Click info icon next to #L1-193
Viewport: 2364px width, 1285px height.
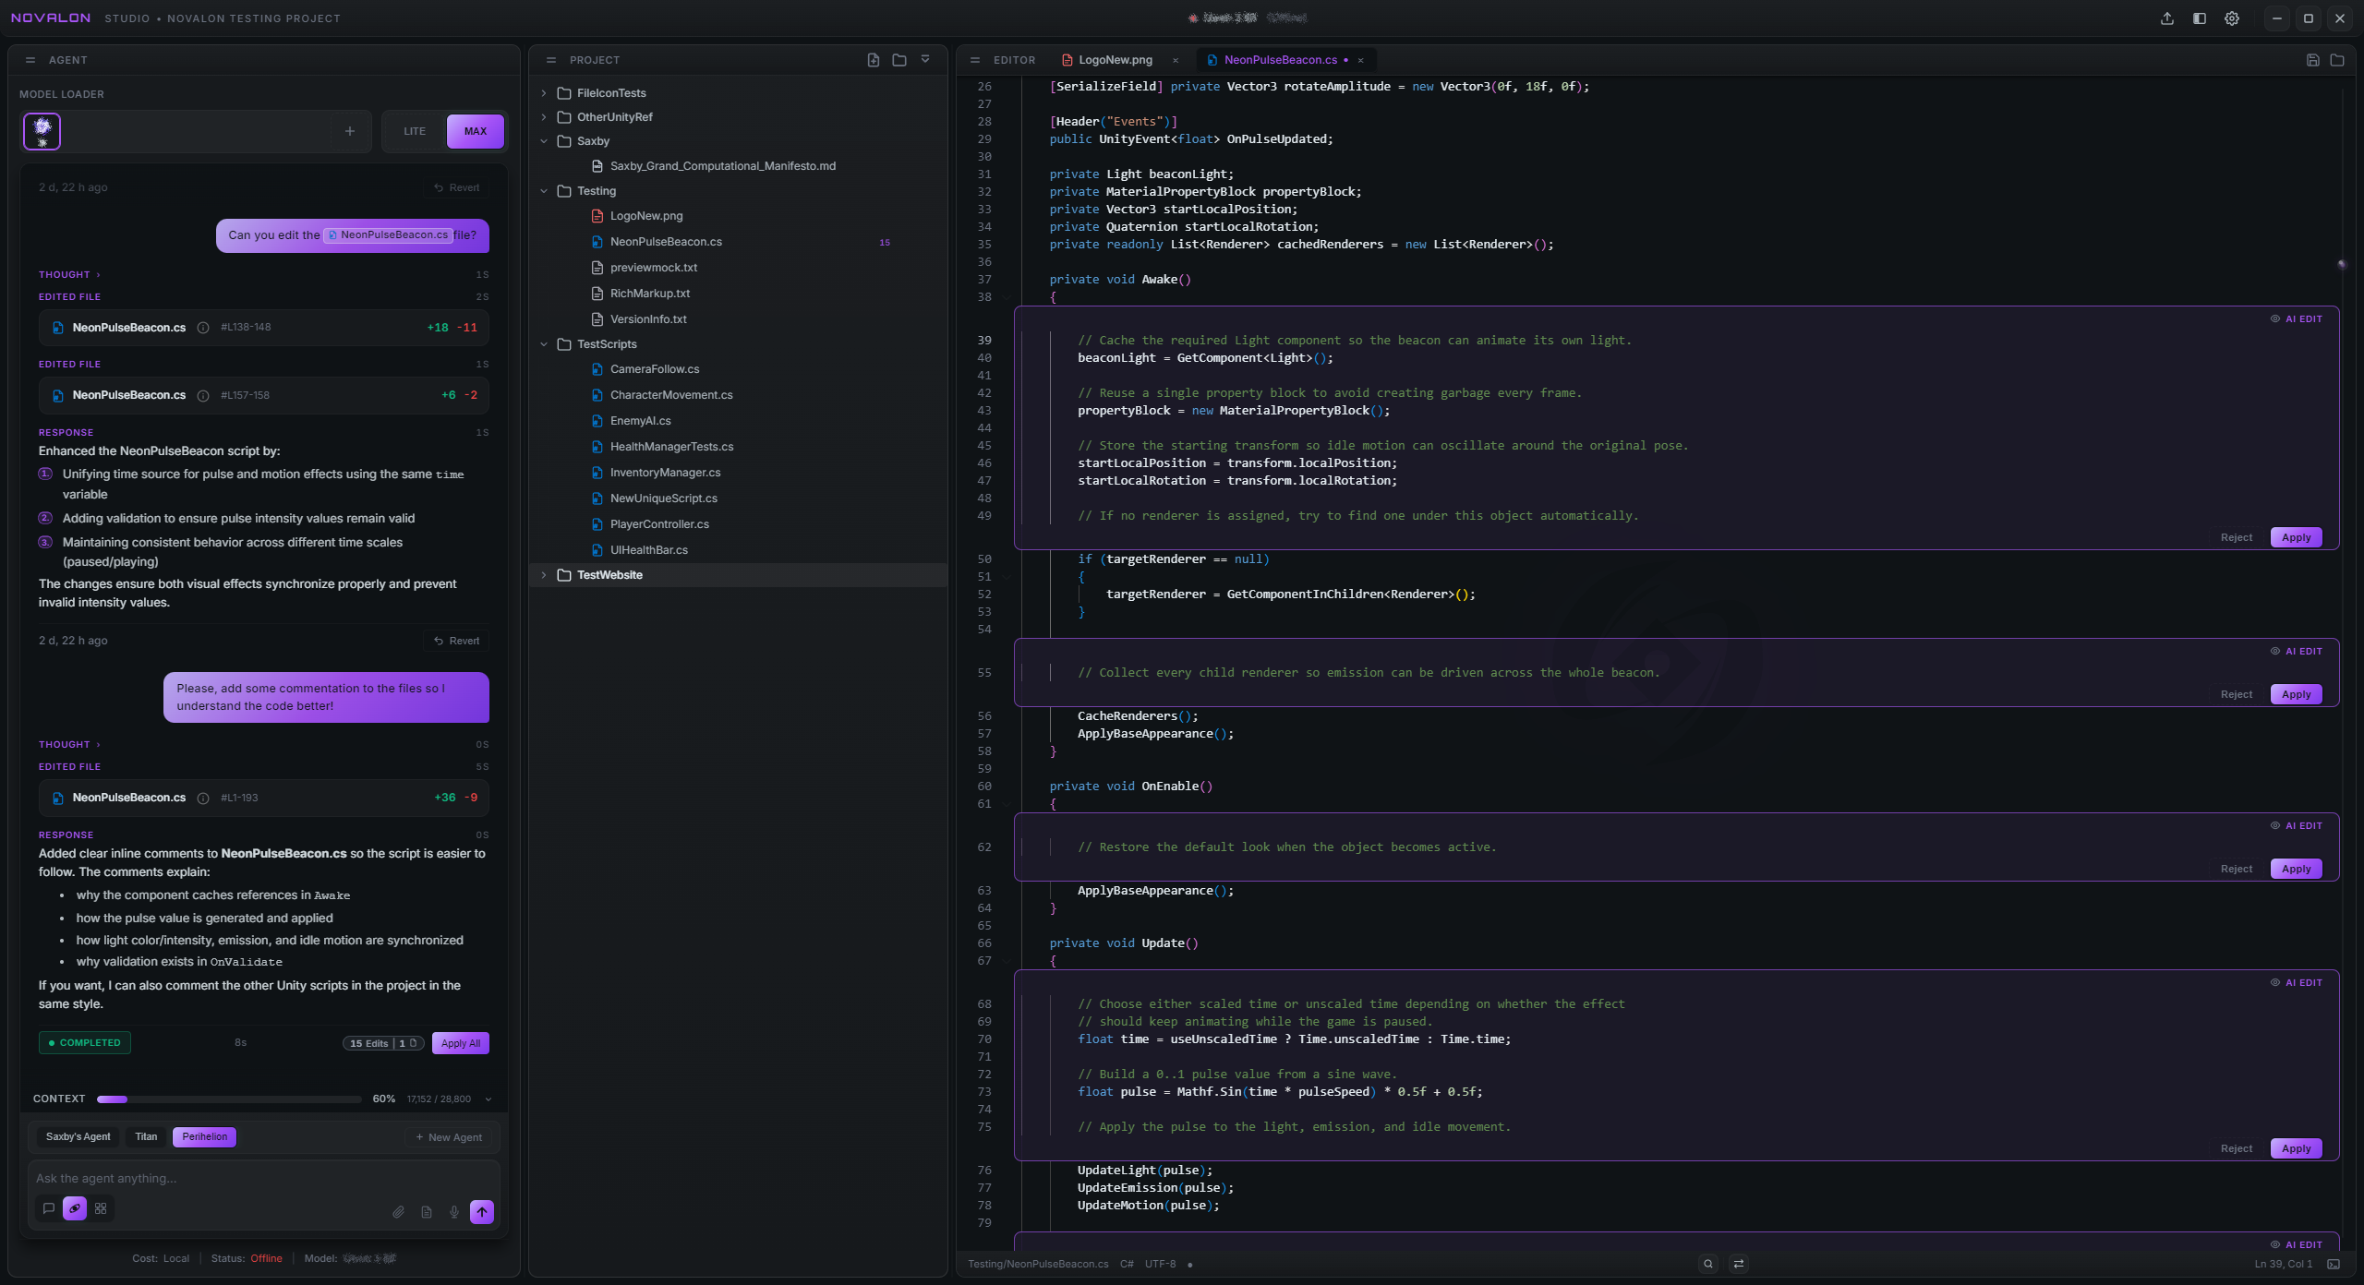point(203,799)
